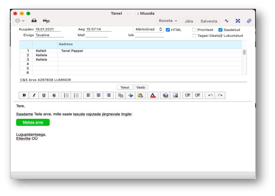This screenshot has height=196, width=275.
Task: Click the blue link manager icon
Action: tap(238, 21)
